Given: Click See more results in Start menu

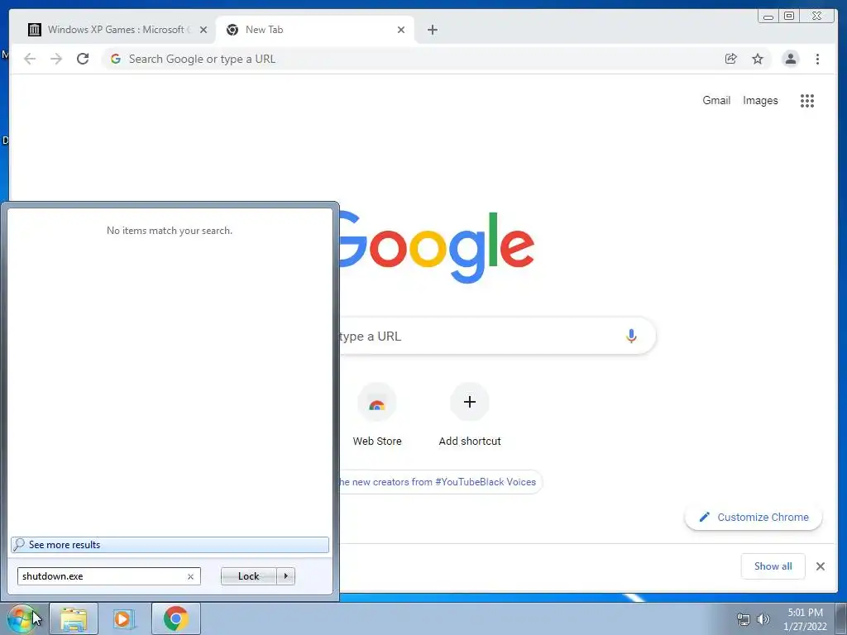Looking at the screenshot, I should [170, 545].
